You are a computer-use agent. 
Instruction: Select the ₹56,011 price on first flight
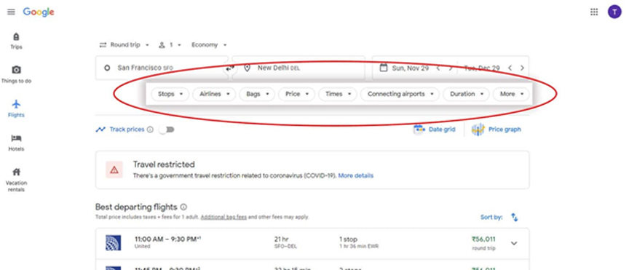click(483, 239)
